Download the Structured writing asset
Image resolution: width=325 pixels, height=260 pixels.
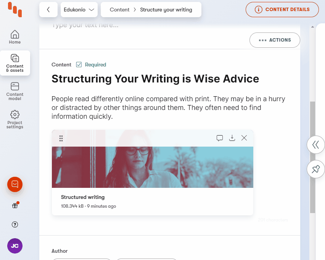[232, 138]
